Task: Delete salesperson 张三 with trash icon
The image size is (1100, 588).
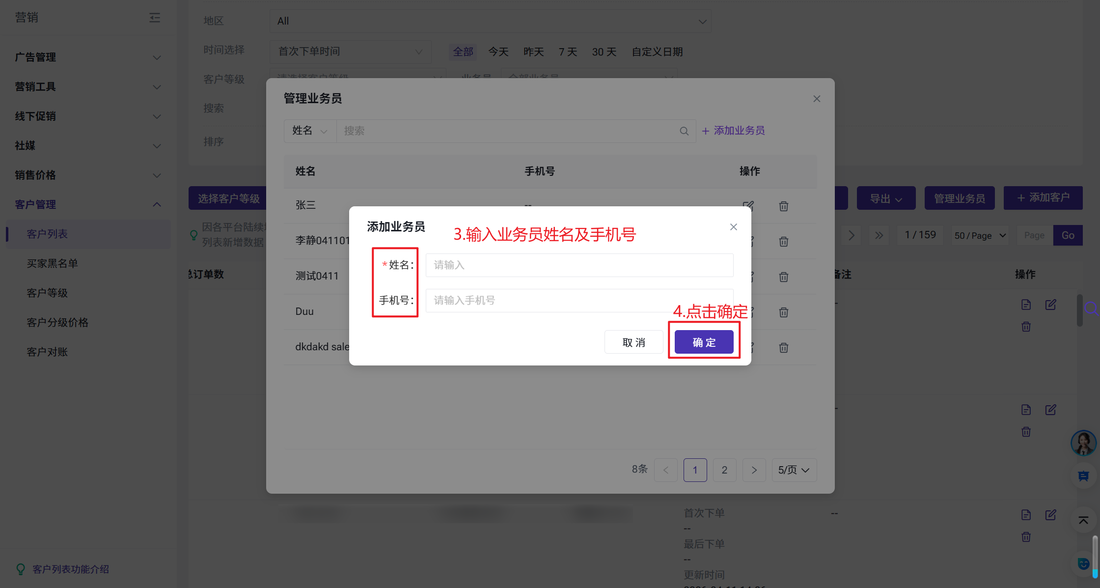Action: point(783,206)
